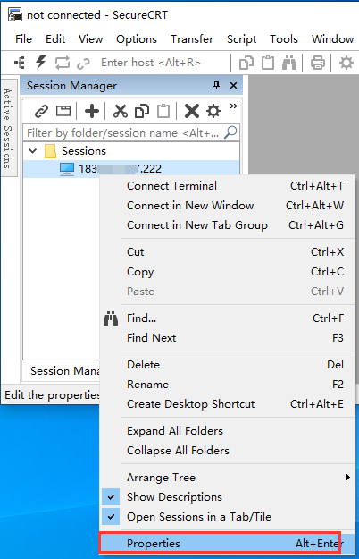Select Find... in the context menu
This screenshot has width=359, height=559.
227,318
